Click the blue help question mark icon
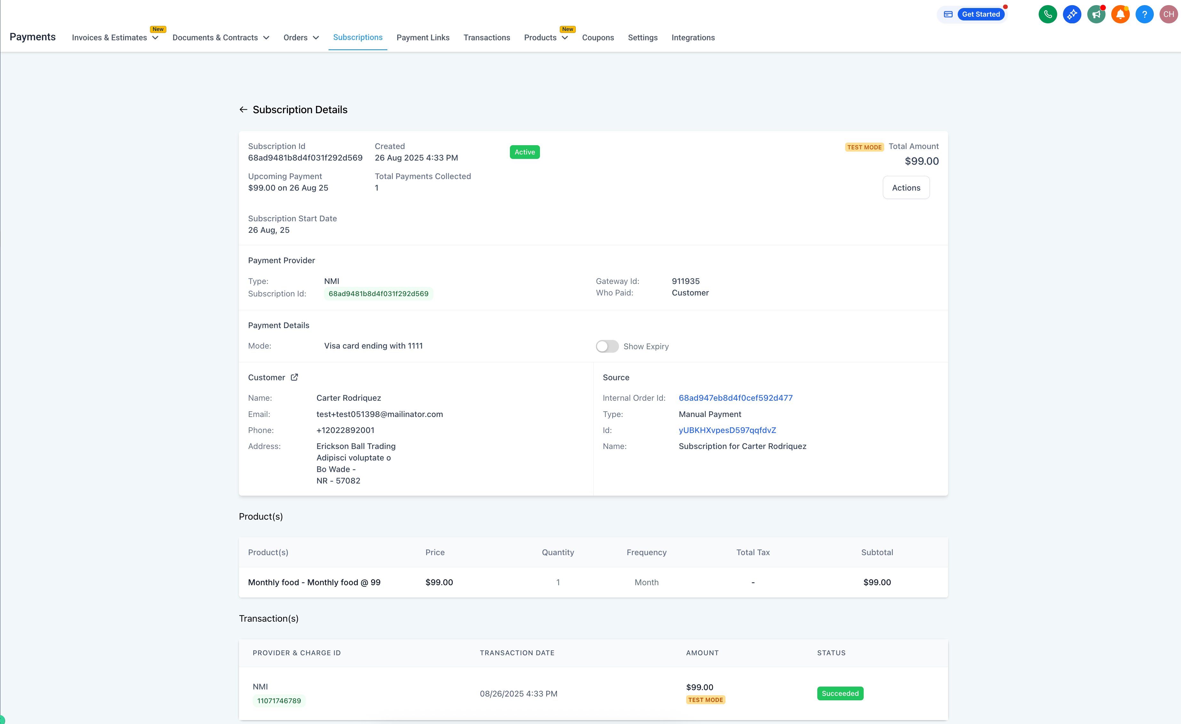Screen dimensions: 1181x724 tap(1144, 14)
